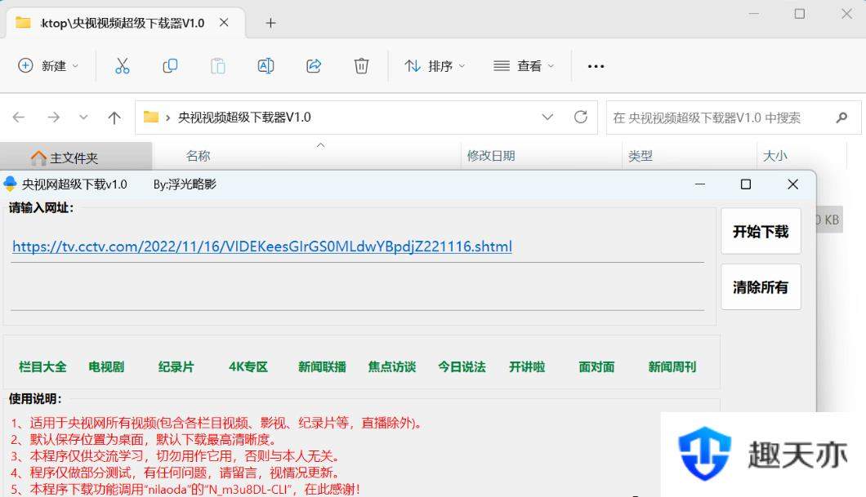Open the 新闻联播 program link
866x497 pixels.
pyautogui.click(x=322, y=366)
